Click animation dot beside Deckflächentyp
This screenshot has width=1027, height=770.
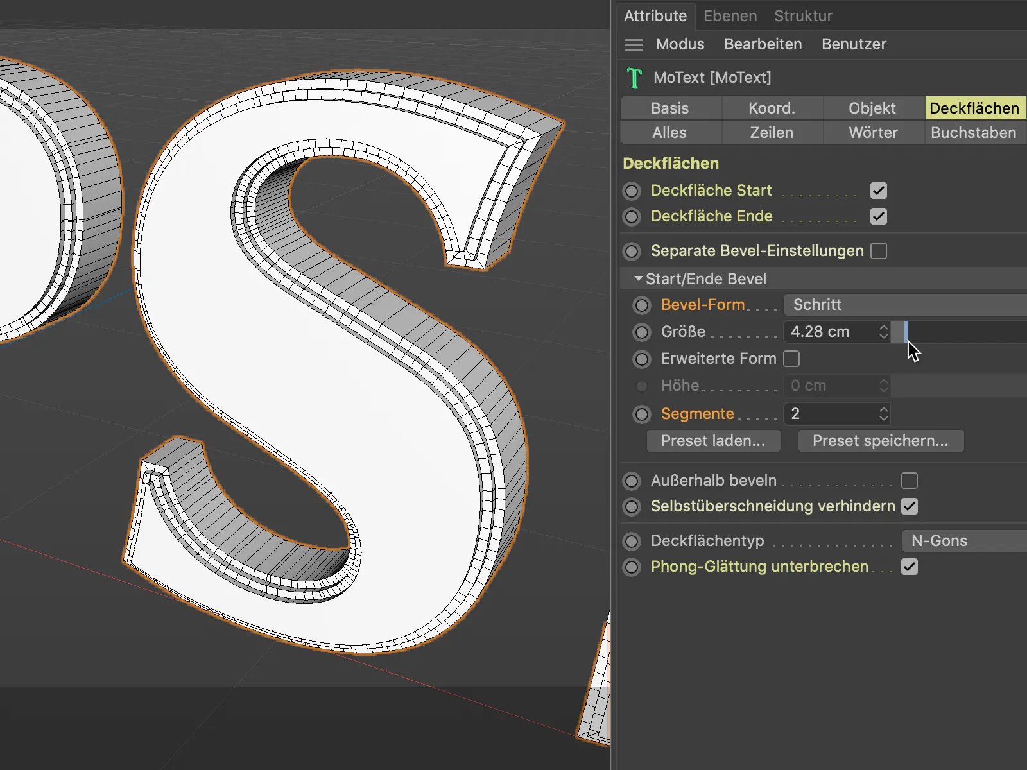coord(632,541)
